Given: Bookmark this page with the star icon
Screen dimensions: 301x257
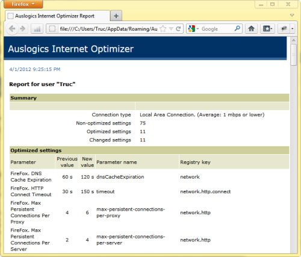Looking at the screenshot, I should point(163,29).
